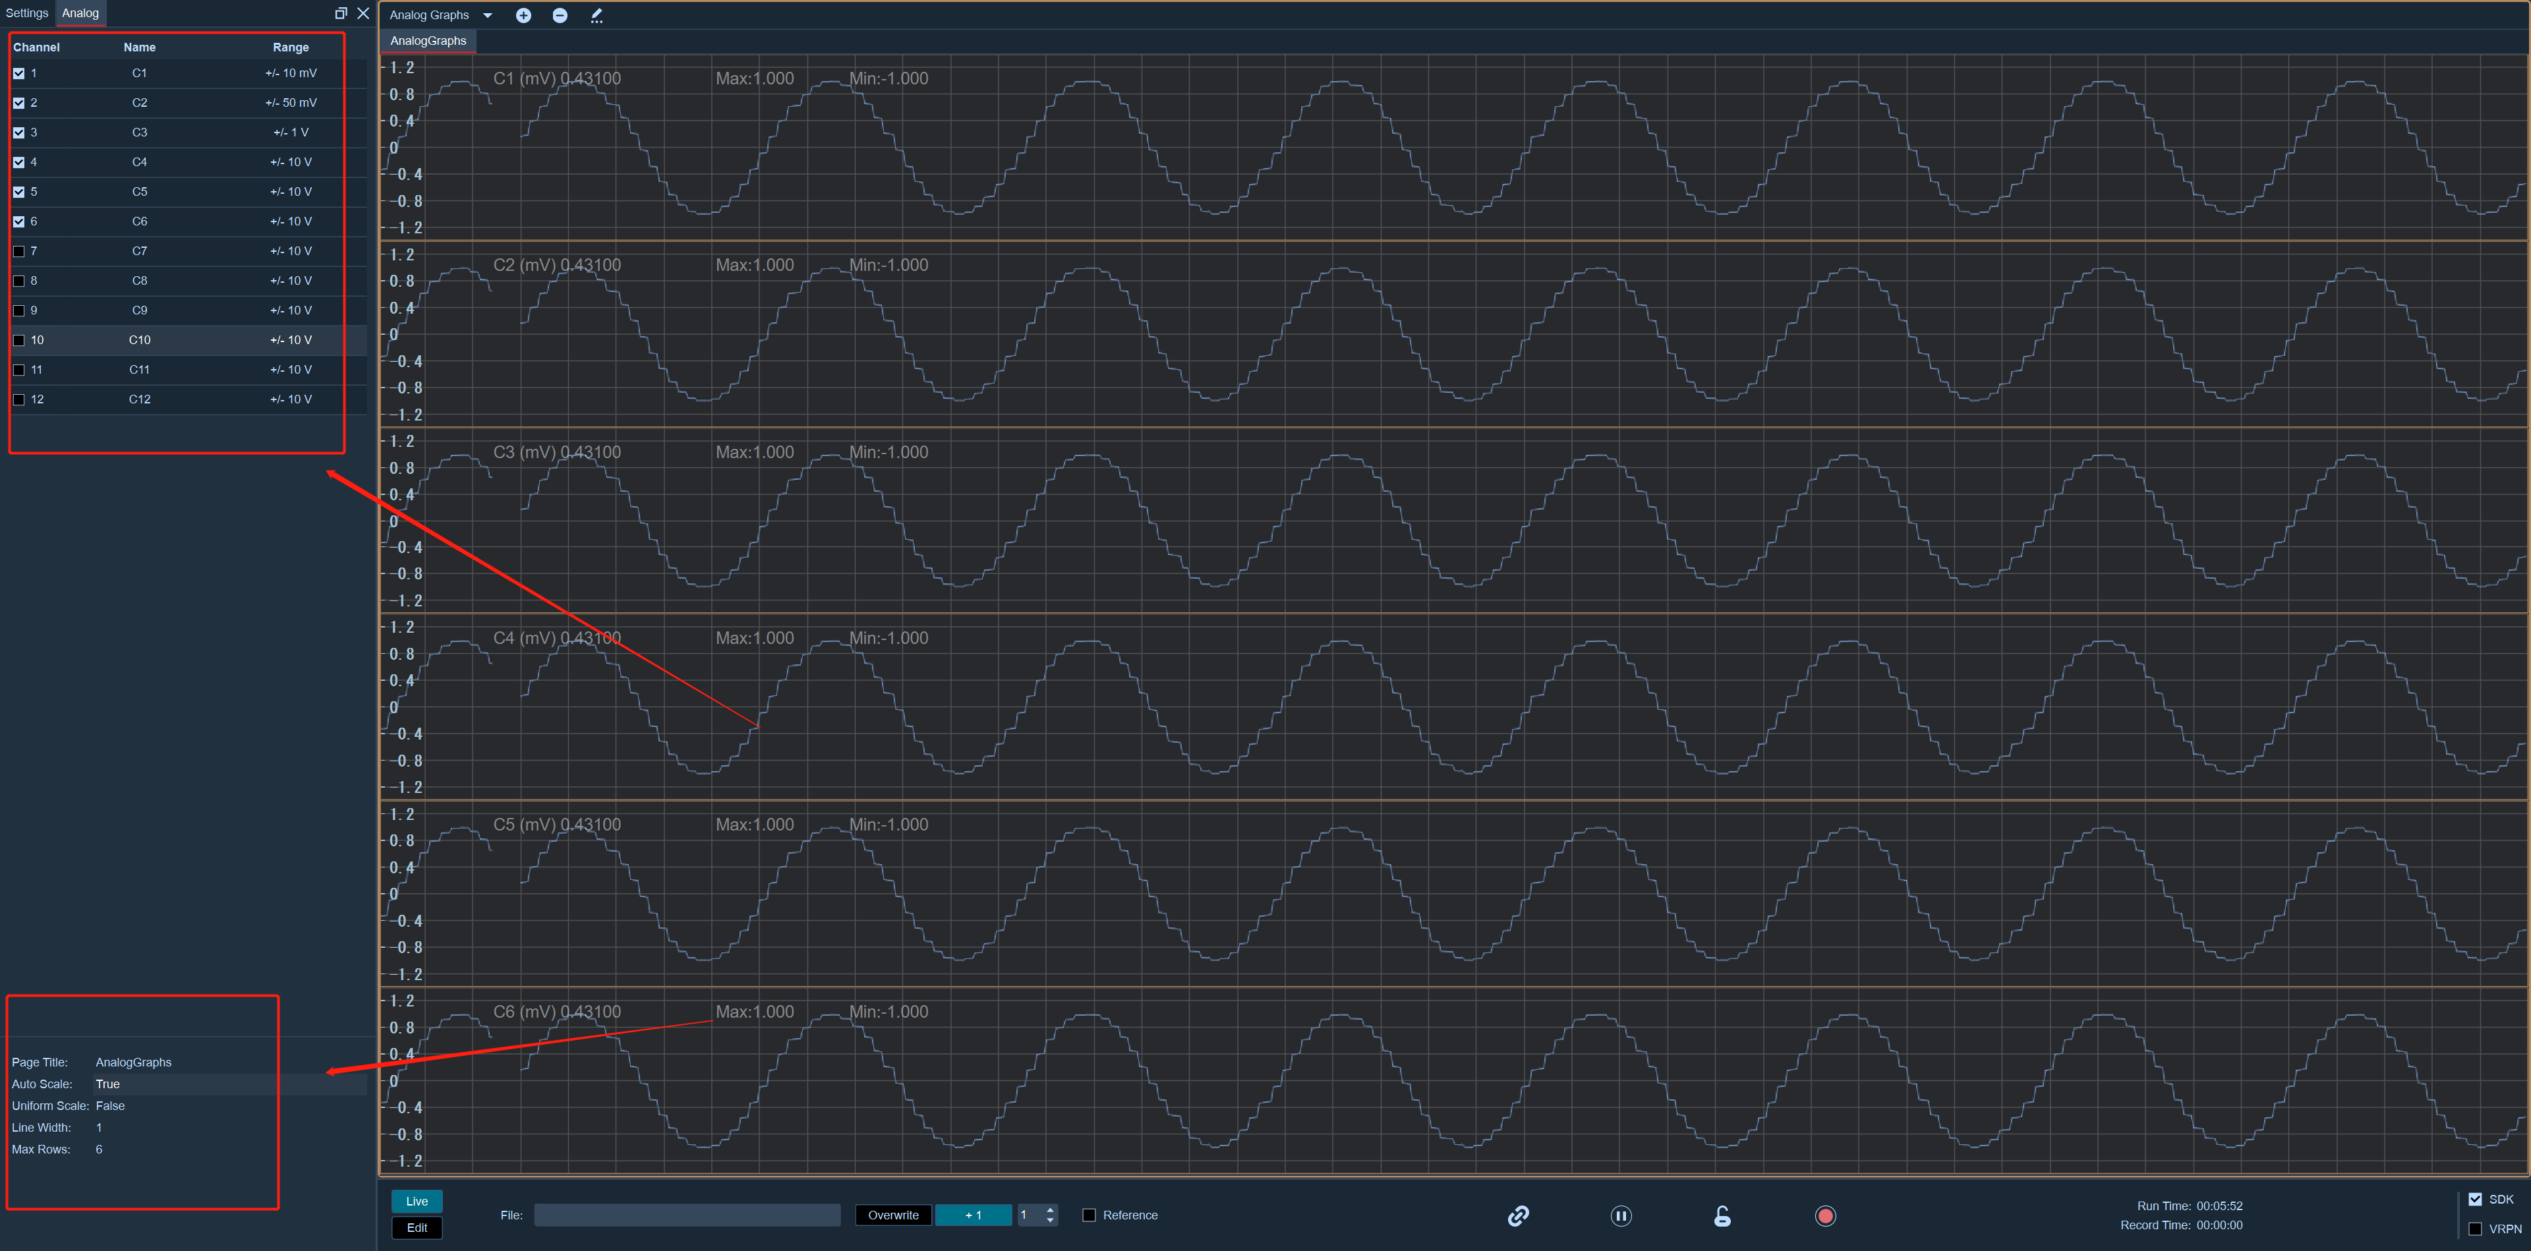The width and height of the screenshot is (2531, 1251).
Task: Increase the file counter stepper value
Action: pos(1051,1209)
